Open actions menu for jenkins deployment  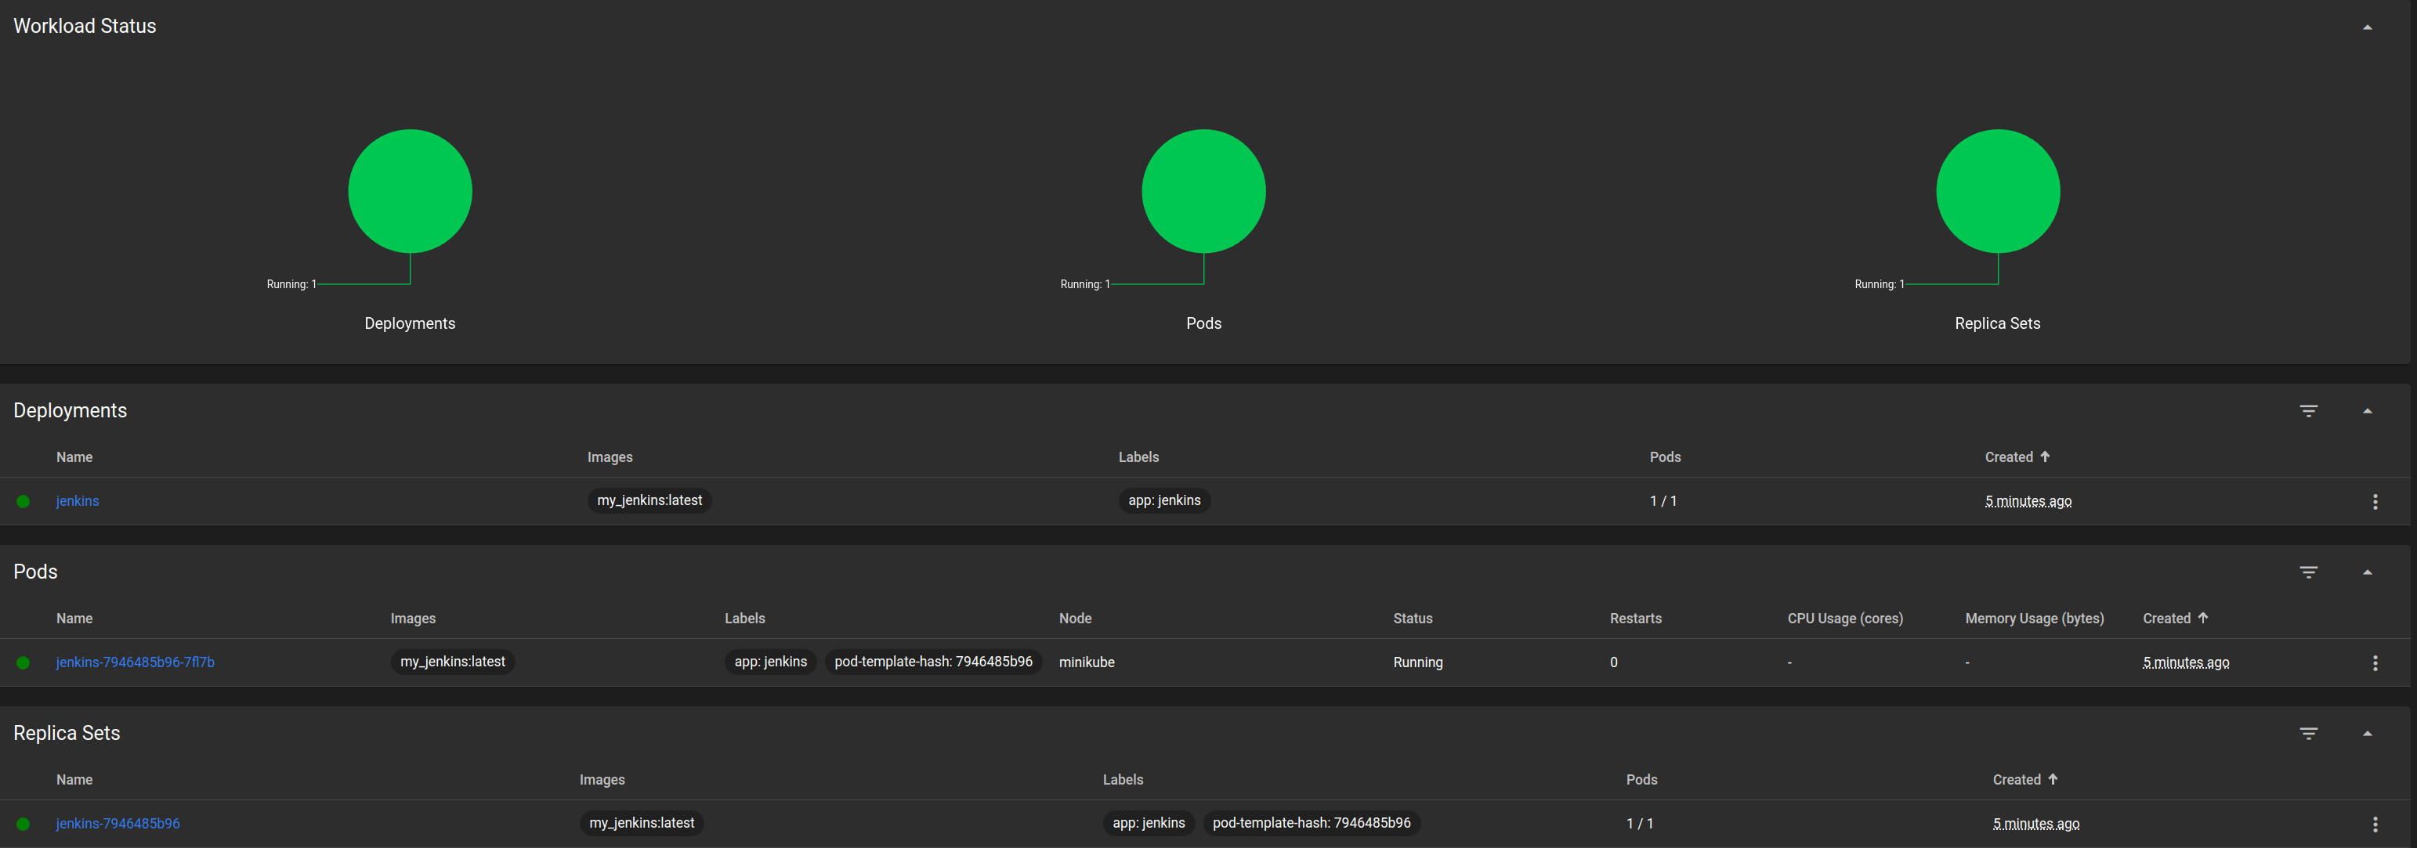click(x=2375, y=502)
